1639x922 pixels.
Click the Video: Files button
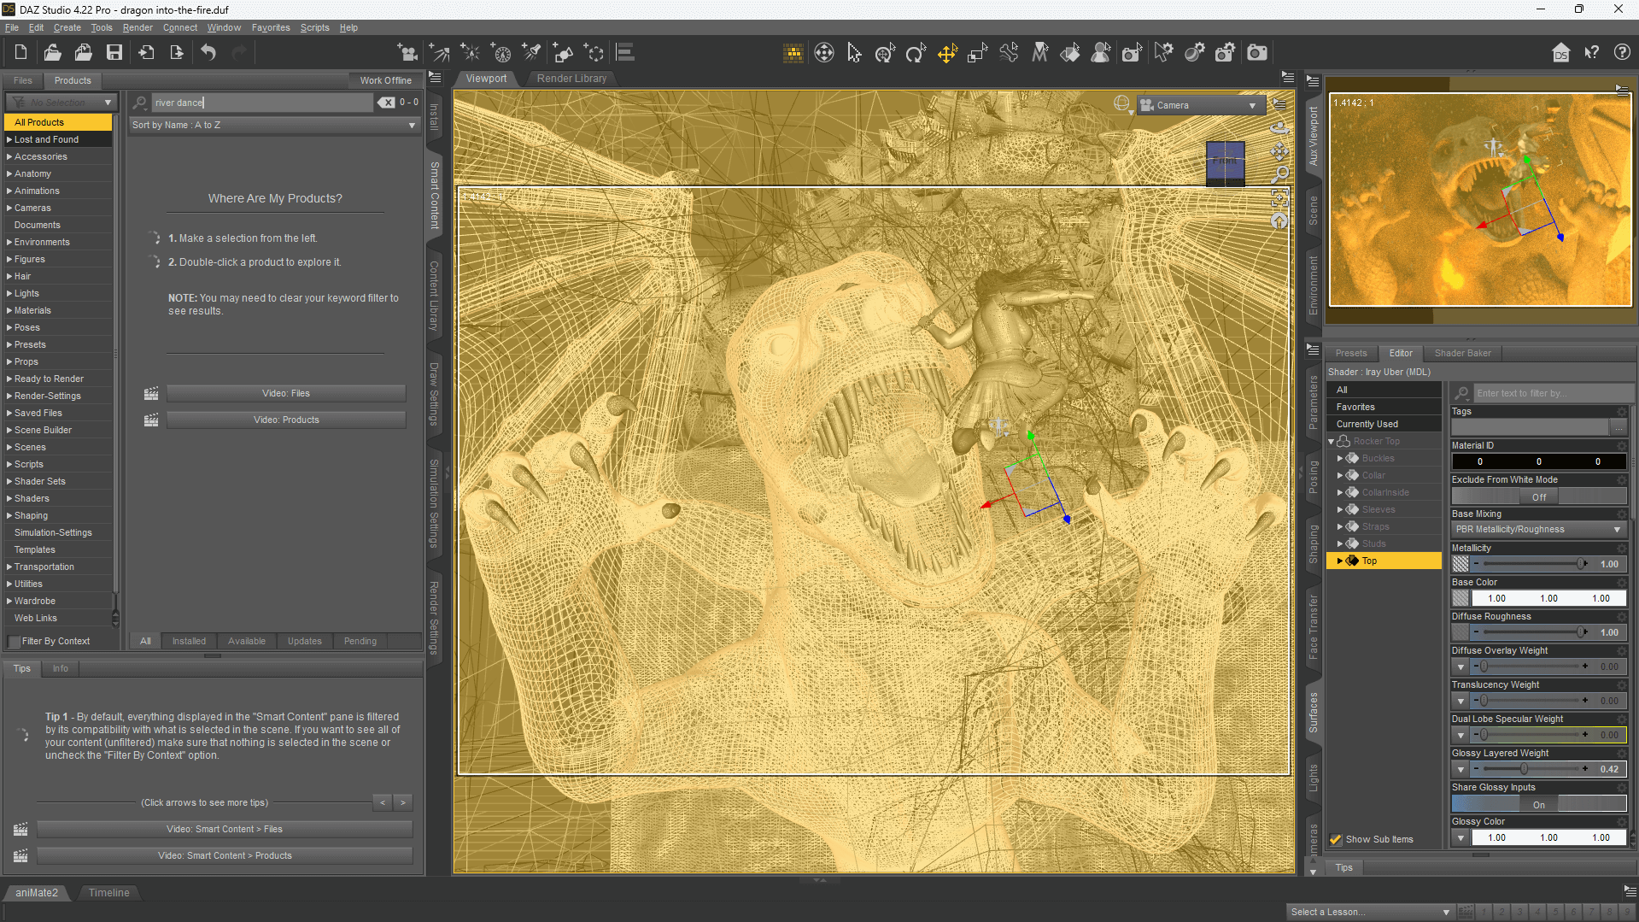tap(285, 393)
